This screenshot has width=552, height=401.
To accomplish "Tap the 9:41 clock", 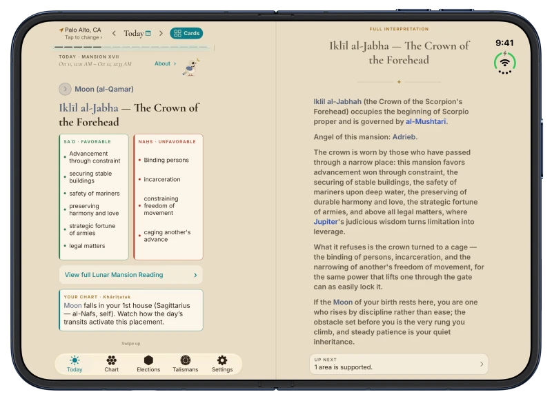I will point(504,43).
